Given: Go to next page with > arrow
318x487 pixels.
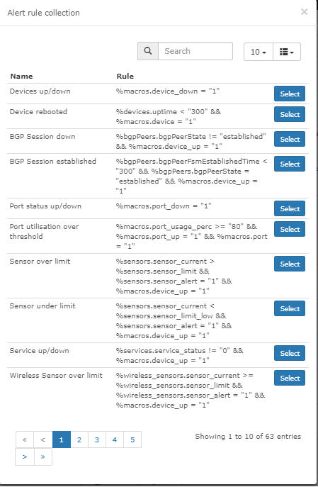Looking at the screenshot, I should [x=25, y=457].
